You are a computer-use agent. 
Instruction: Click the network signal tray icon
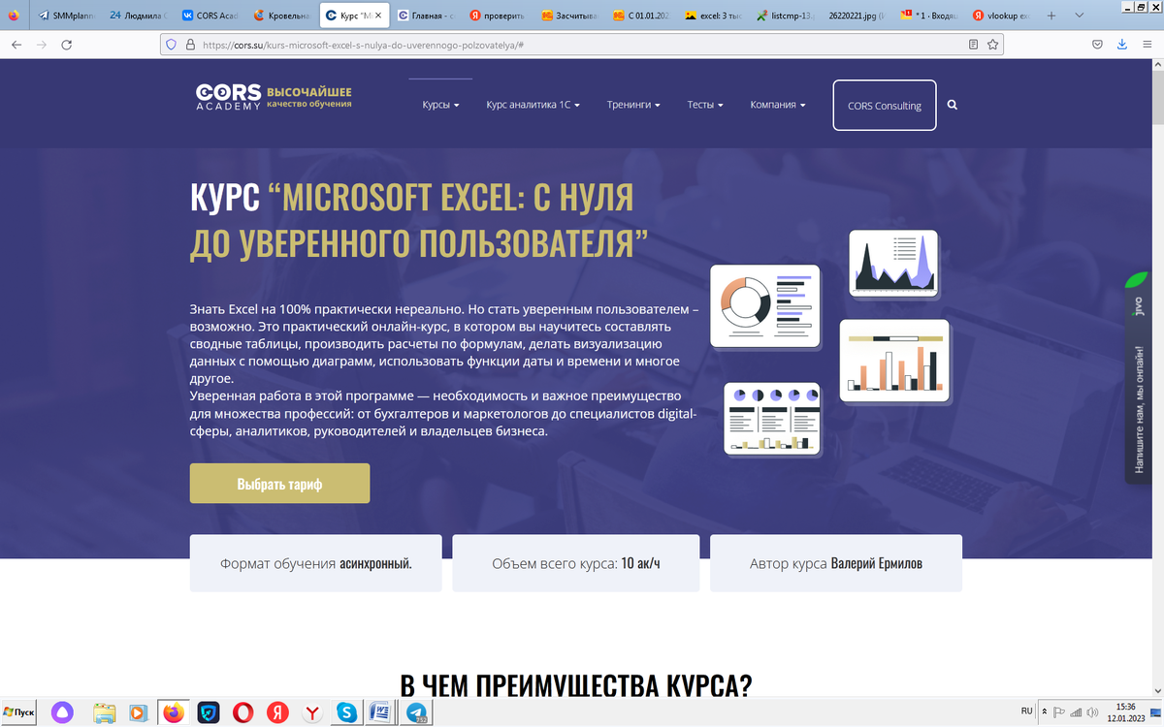click(1076, 711)
